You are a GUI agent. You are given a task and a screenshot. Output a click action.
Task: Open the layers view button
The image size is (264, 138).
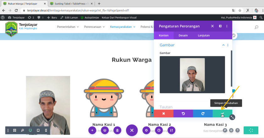click(x=231, y=130)
